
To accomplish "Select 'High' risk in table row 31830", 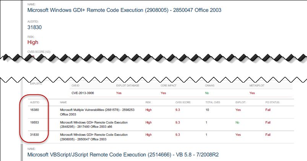I will [149, 135].
